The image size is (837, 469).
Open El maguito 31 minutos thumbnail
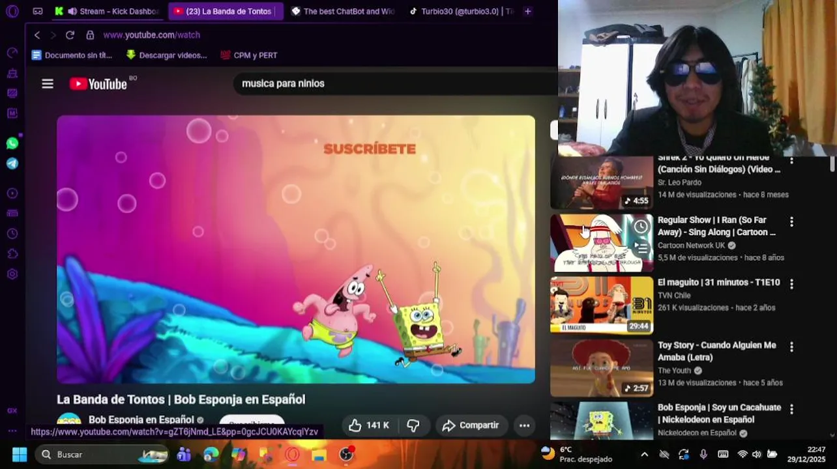point(602,305)
